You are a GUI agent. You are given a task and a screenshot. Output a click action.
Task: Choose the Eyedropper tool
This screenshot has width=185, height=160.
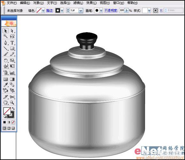[5, 85]
